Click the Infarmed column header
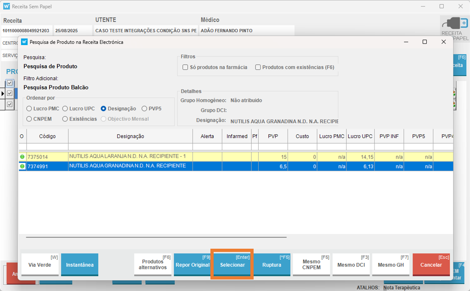This screenshot has height=291, width=470. (237, 136)
